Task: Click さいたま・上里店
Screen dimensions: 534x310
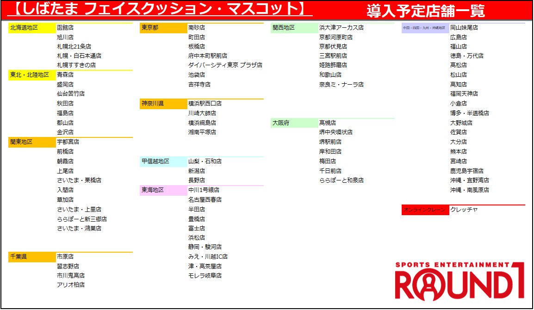Action: [x=79, y=210]
